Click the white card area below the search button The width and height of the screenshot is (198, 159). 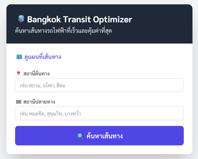click(x=99, y=149)
